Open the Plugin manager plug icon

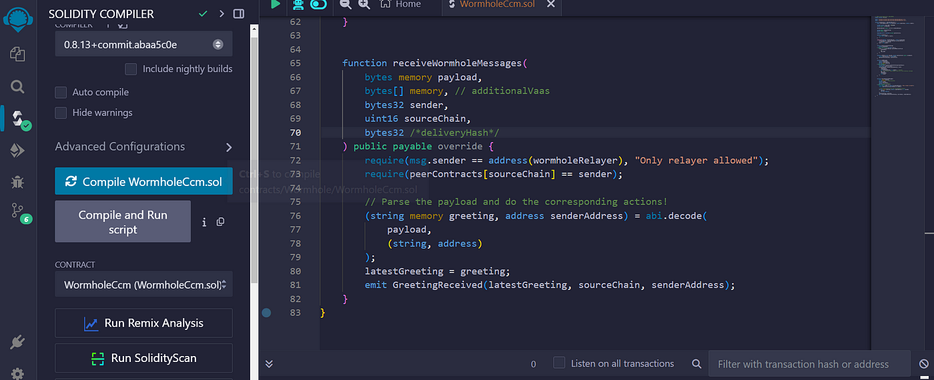coord(18,343)
